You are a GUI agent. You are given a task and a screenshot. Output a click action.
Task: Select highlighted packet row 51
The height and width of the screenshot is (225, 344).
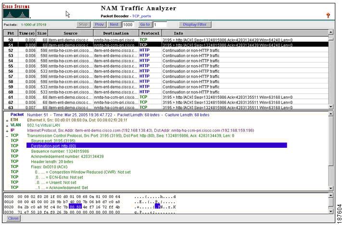tap(166, 45)
